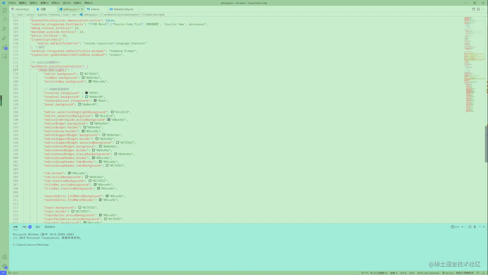Screen dimensions: 488x275
Task: Open color swatch for editor.background
Action: tap(81, 74)
